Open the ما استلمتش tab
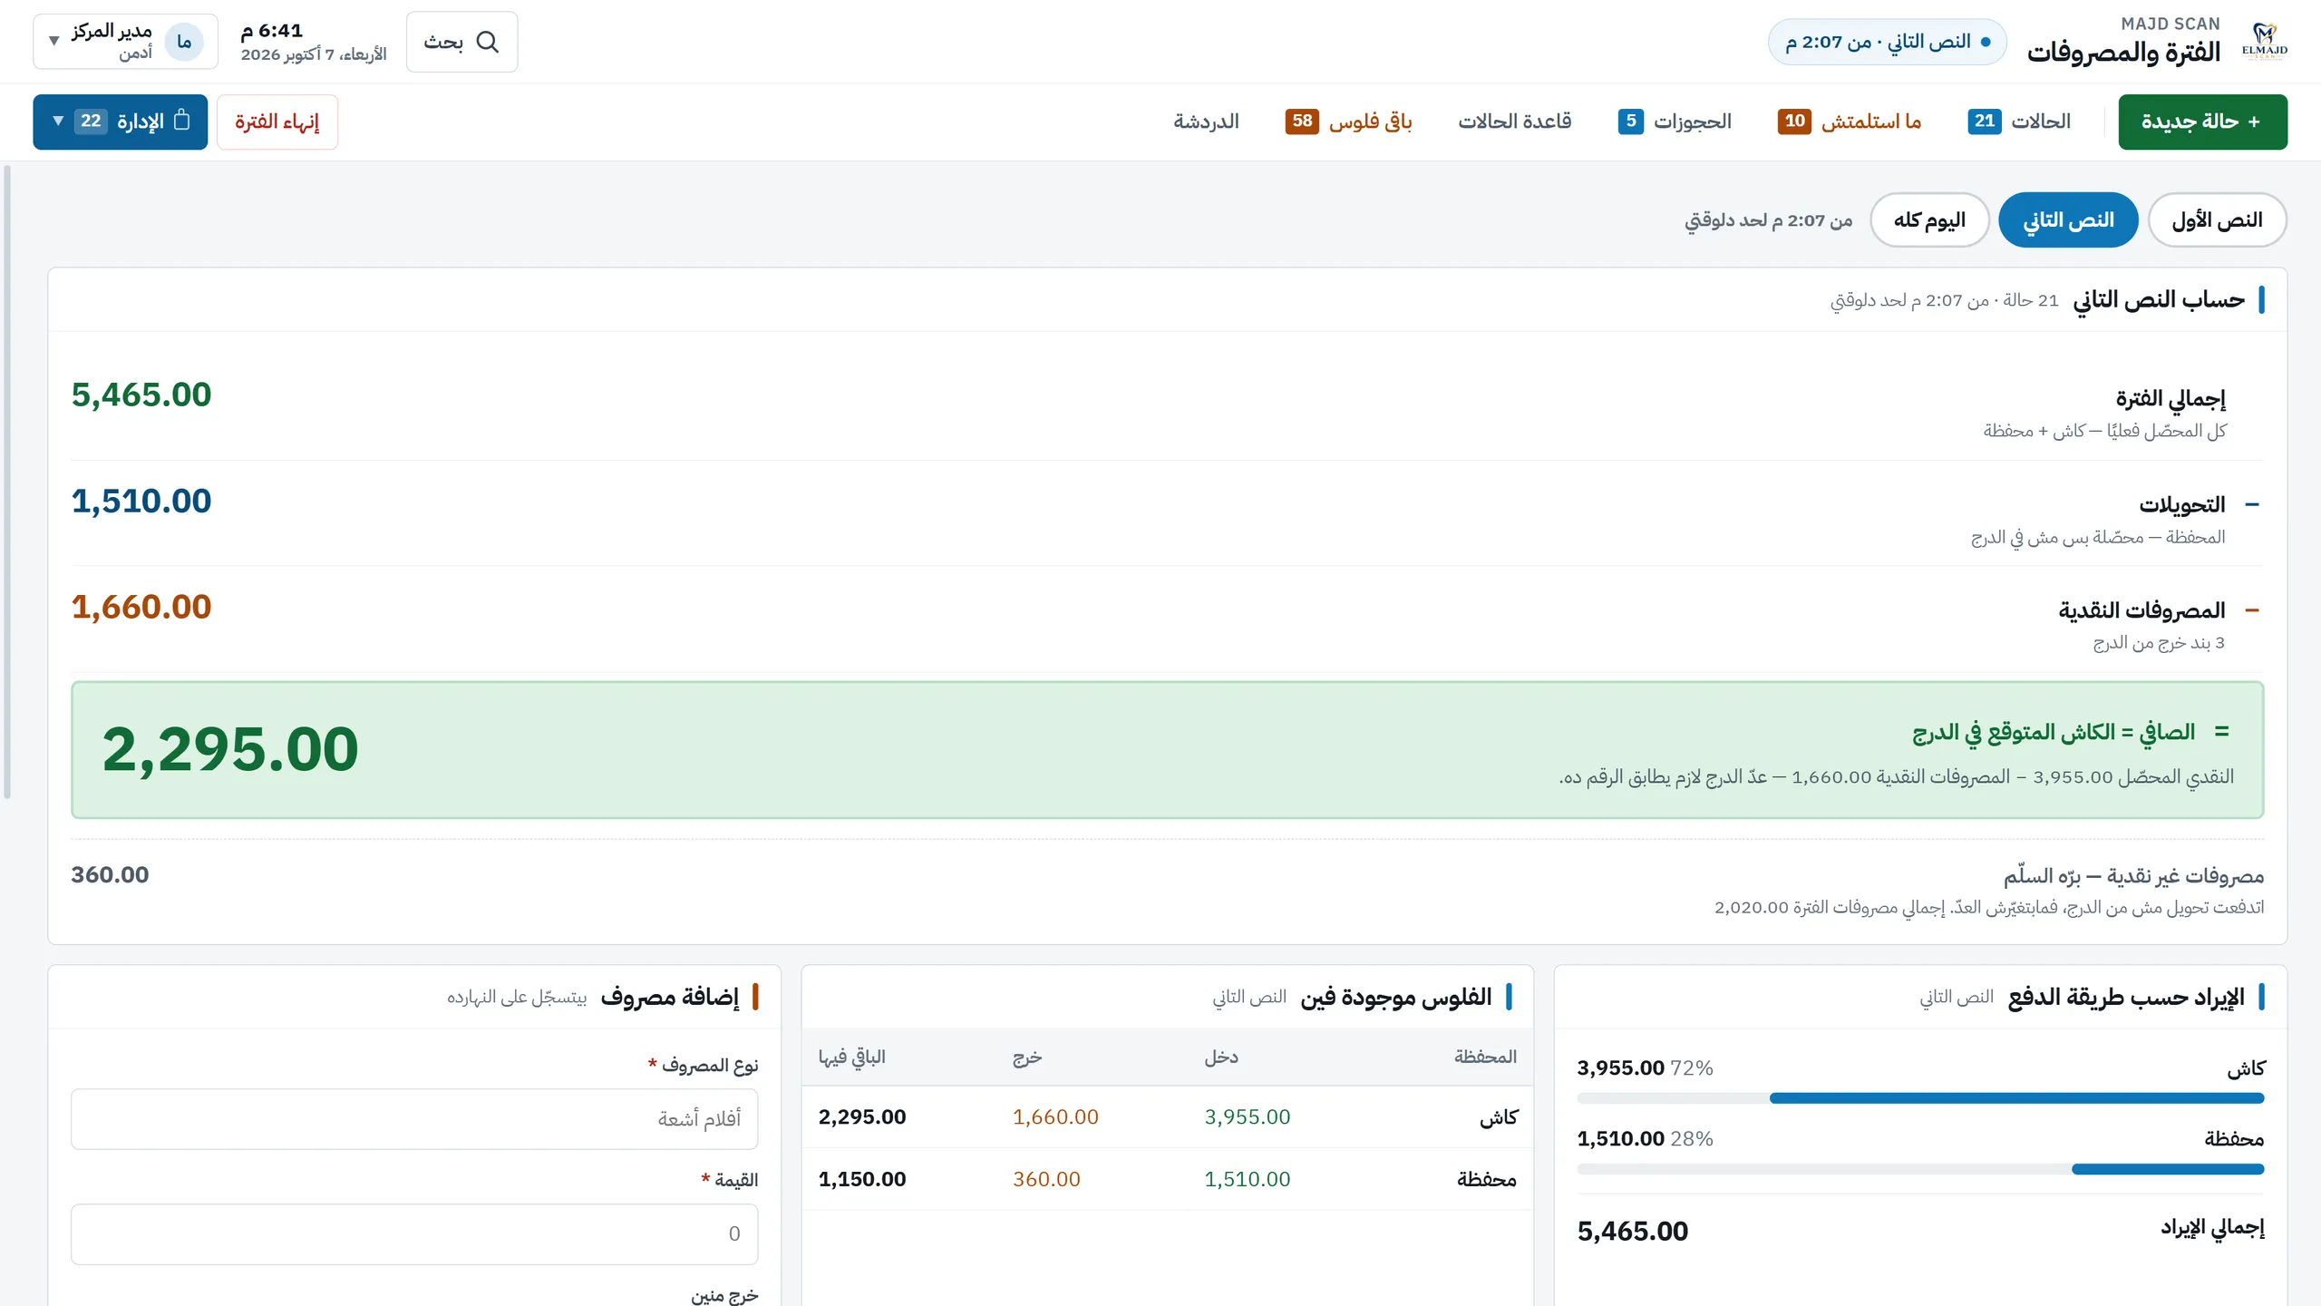Viewport: 2321px width, 1306px height. click(x=1850, y=122)
